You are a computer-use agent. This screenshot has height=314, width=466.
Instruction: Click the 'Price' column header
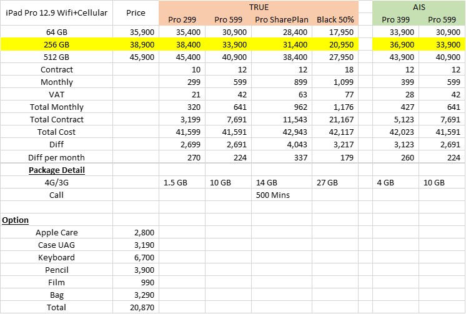coord(136,12)
